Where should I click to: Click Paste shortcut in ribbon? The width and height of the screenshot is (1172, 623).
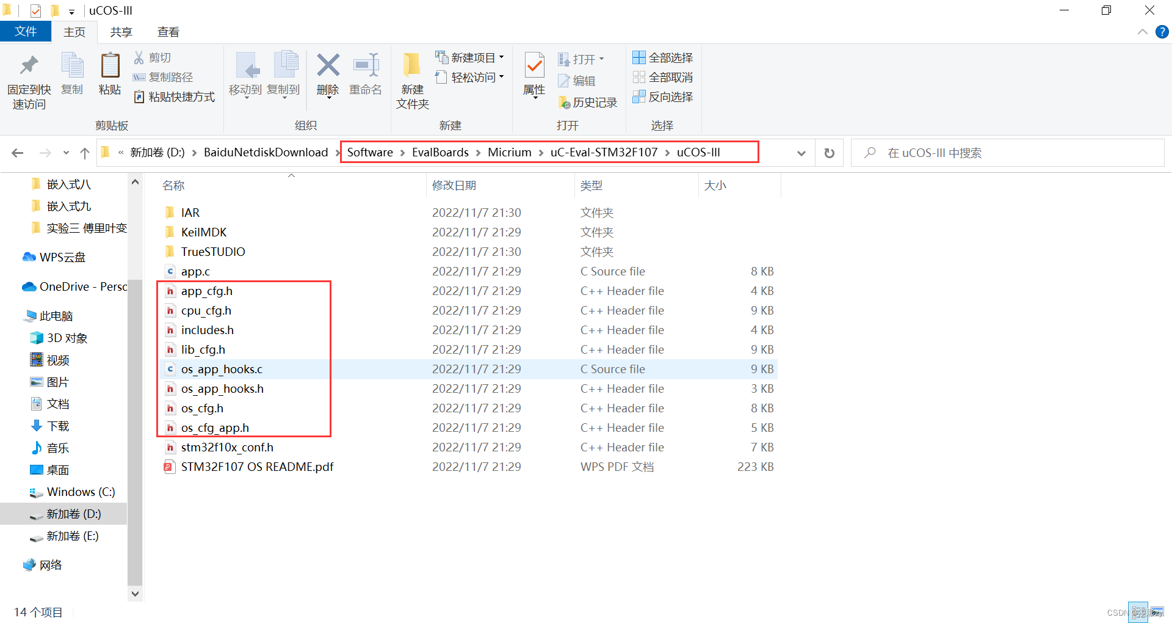tap(175, 97)
